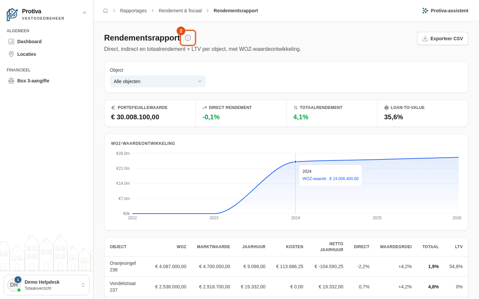Export the report via Exporteer CSV

pos(443,39)
